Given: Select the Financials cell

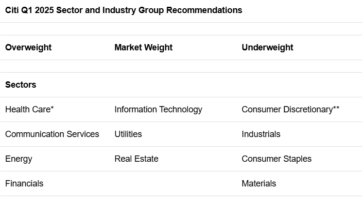Looking at the screenshot, I should pos(24,184).
